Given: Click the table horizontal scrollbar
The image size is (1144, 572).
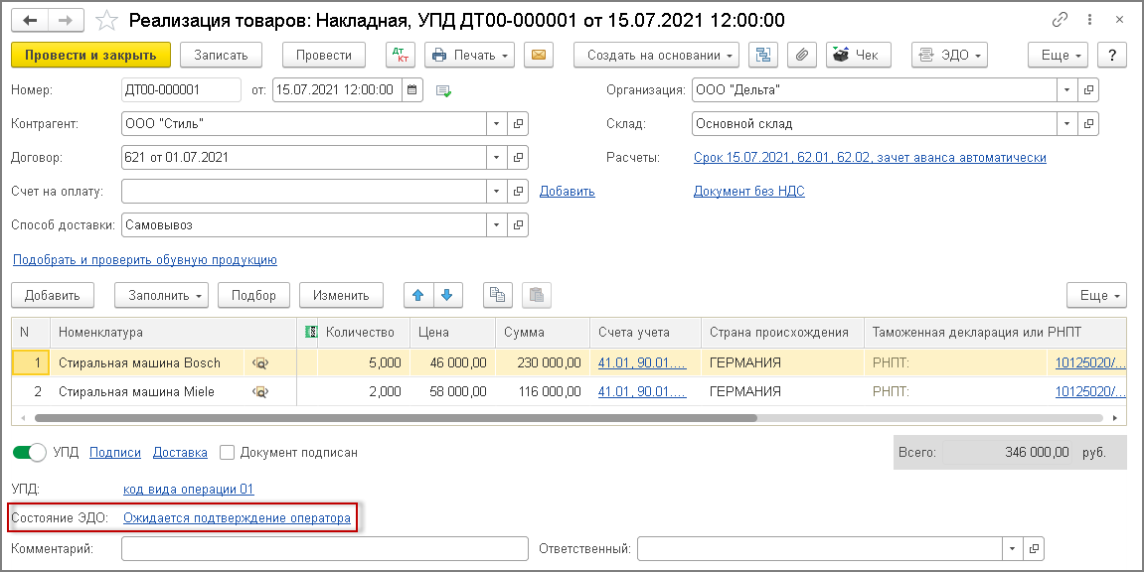Looking at the screenshot, I should coord(397,418).
